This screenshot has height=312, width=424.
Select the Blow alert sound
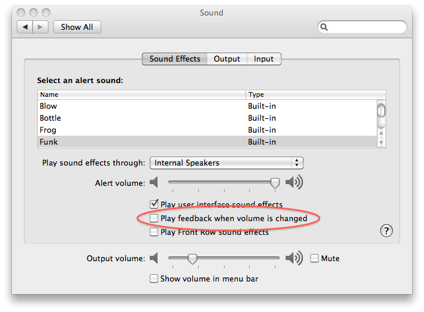point(207,106)
